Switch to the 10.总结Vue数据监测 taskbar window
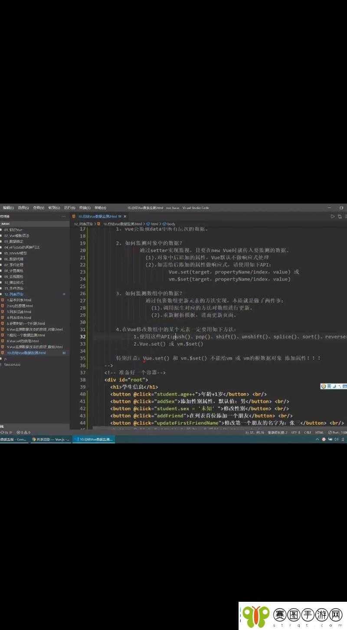The width and height of the screenshot is (347, 630). coord(94,439)
